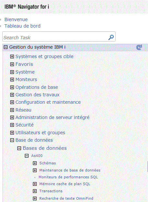
Task: Select Moniteurs de performances SQL
Action: [68, 177]
